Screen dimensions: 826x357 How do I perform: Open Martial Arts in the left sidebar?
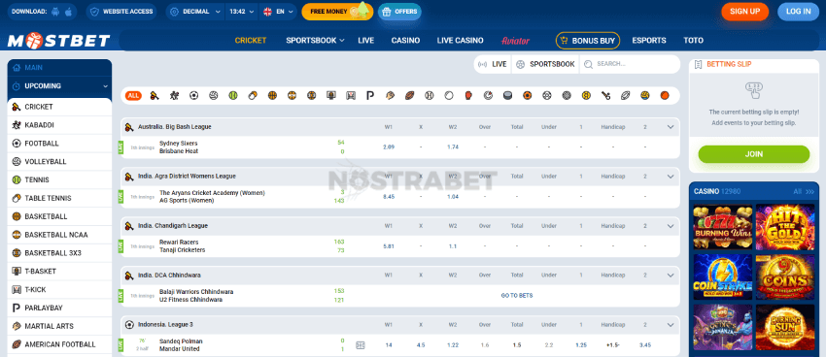click(x=59, y=326)
